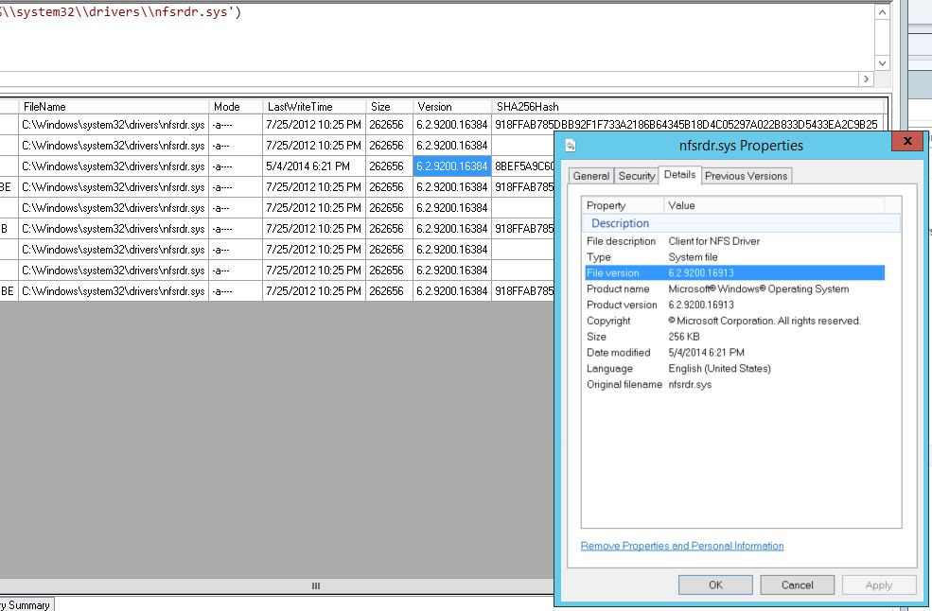Viewport: 932px width, 611px height.
Task: Select the Details tab
Action: click(680, 175)
